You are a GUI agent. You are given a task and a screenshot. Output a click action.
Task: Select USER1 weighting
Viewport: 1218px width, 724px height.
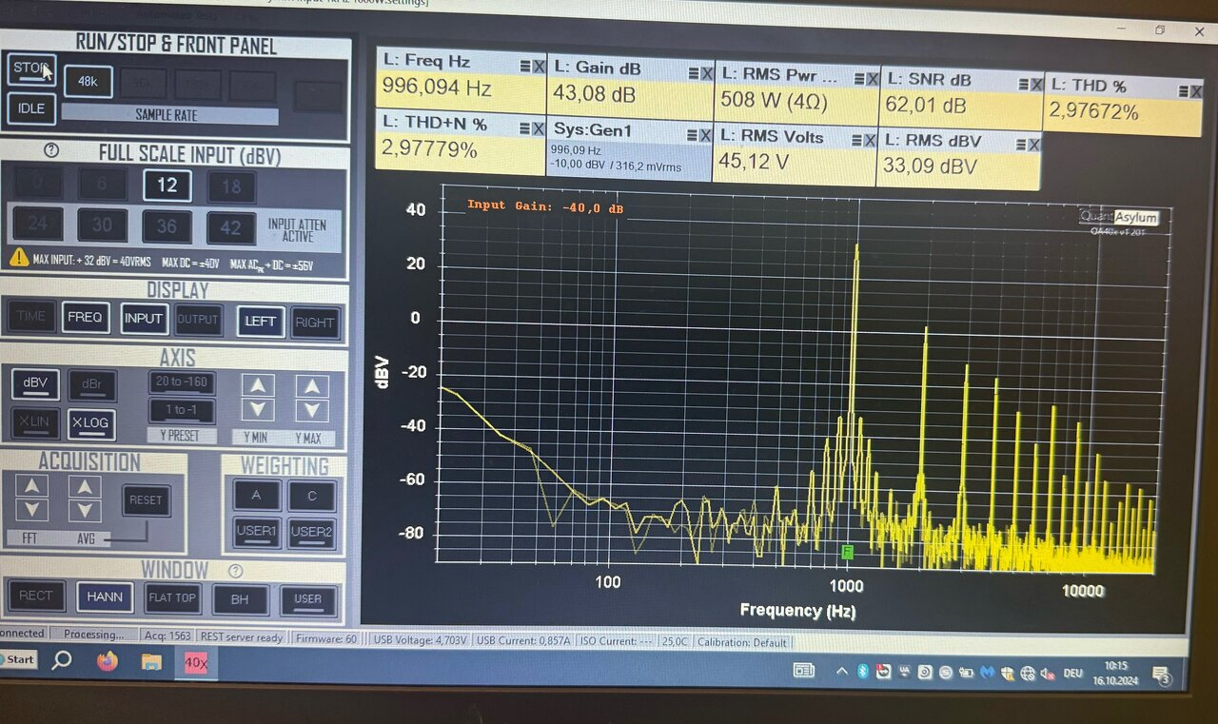(257, 533)
